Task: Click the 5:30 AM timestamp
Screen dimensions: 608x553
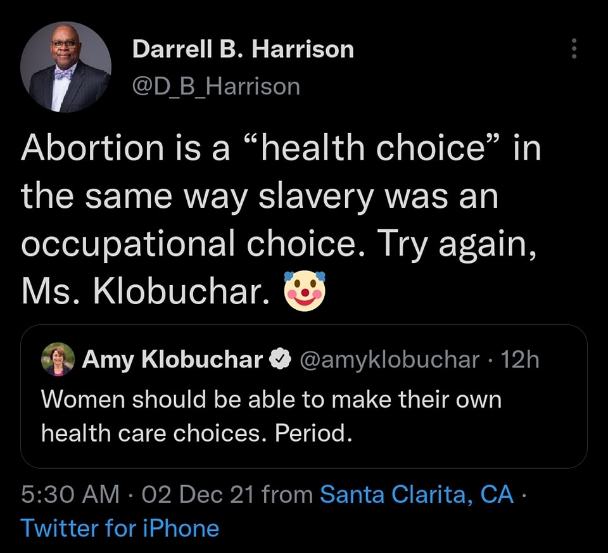Action: 70,494
